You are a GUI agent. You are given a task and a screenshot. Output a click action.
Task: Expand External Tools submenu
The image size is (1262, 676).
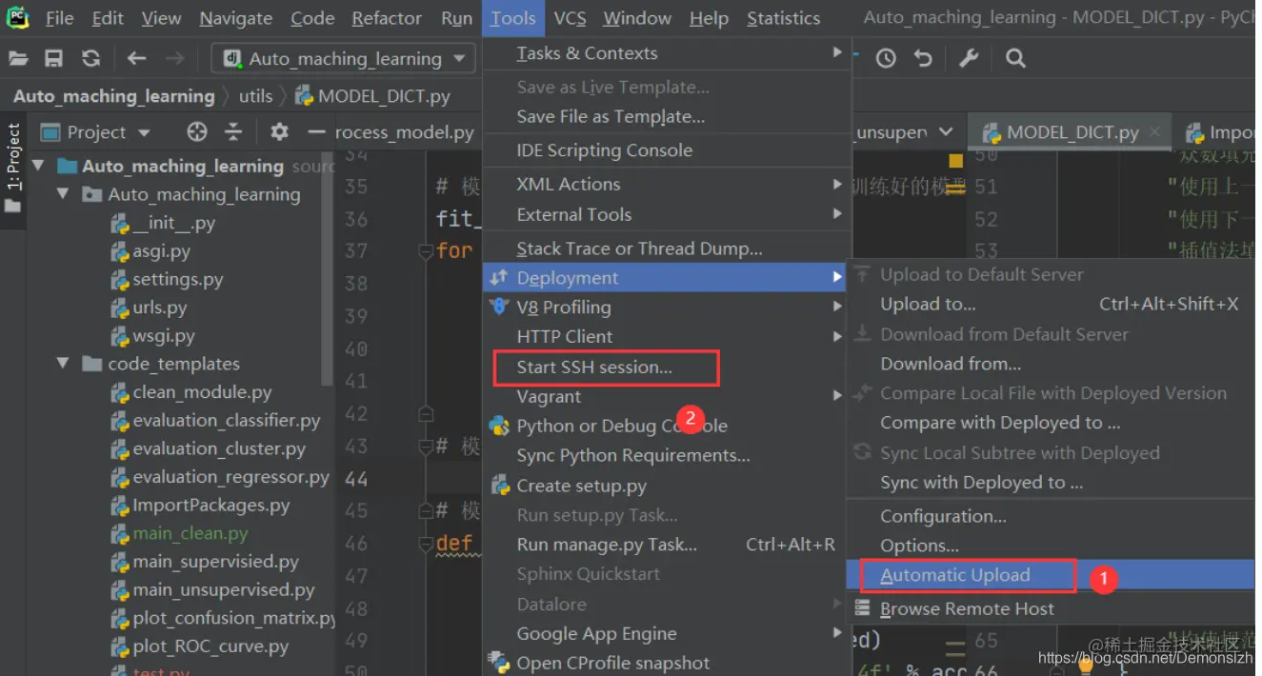pyautogui.click(x=667, y=215)
